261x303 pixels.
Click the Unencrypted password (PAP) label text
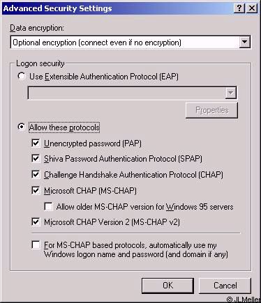[93, 143]
